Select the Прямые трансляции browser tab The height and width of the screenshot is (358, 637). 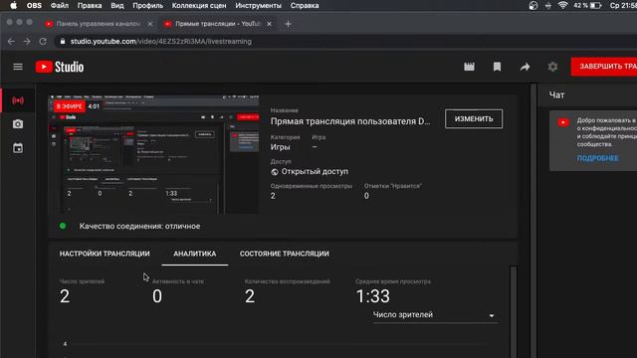coord(218,24)
